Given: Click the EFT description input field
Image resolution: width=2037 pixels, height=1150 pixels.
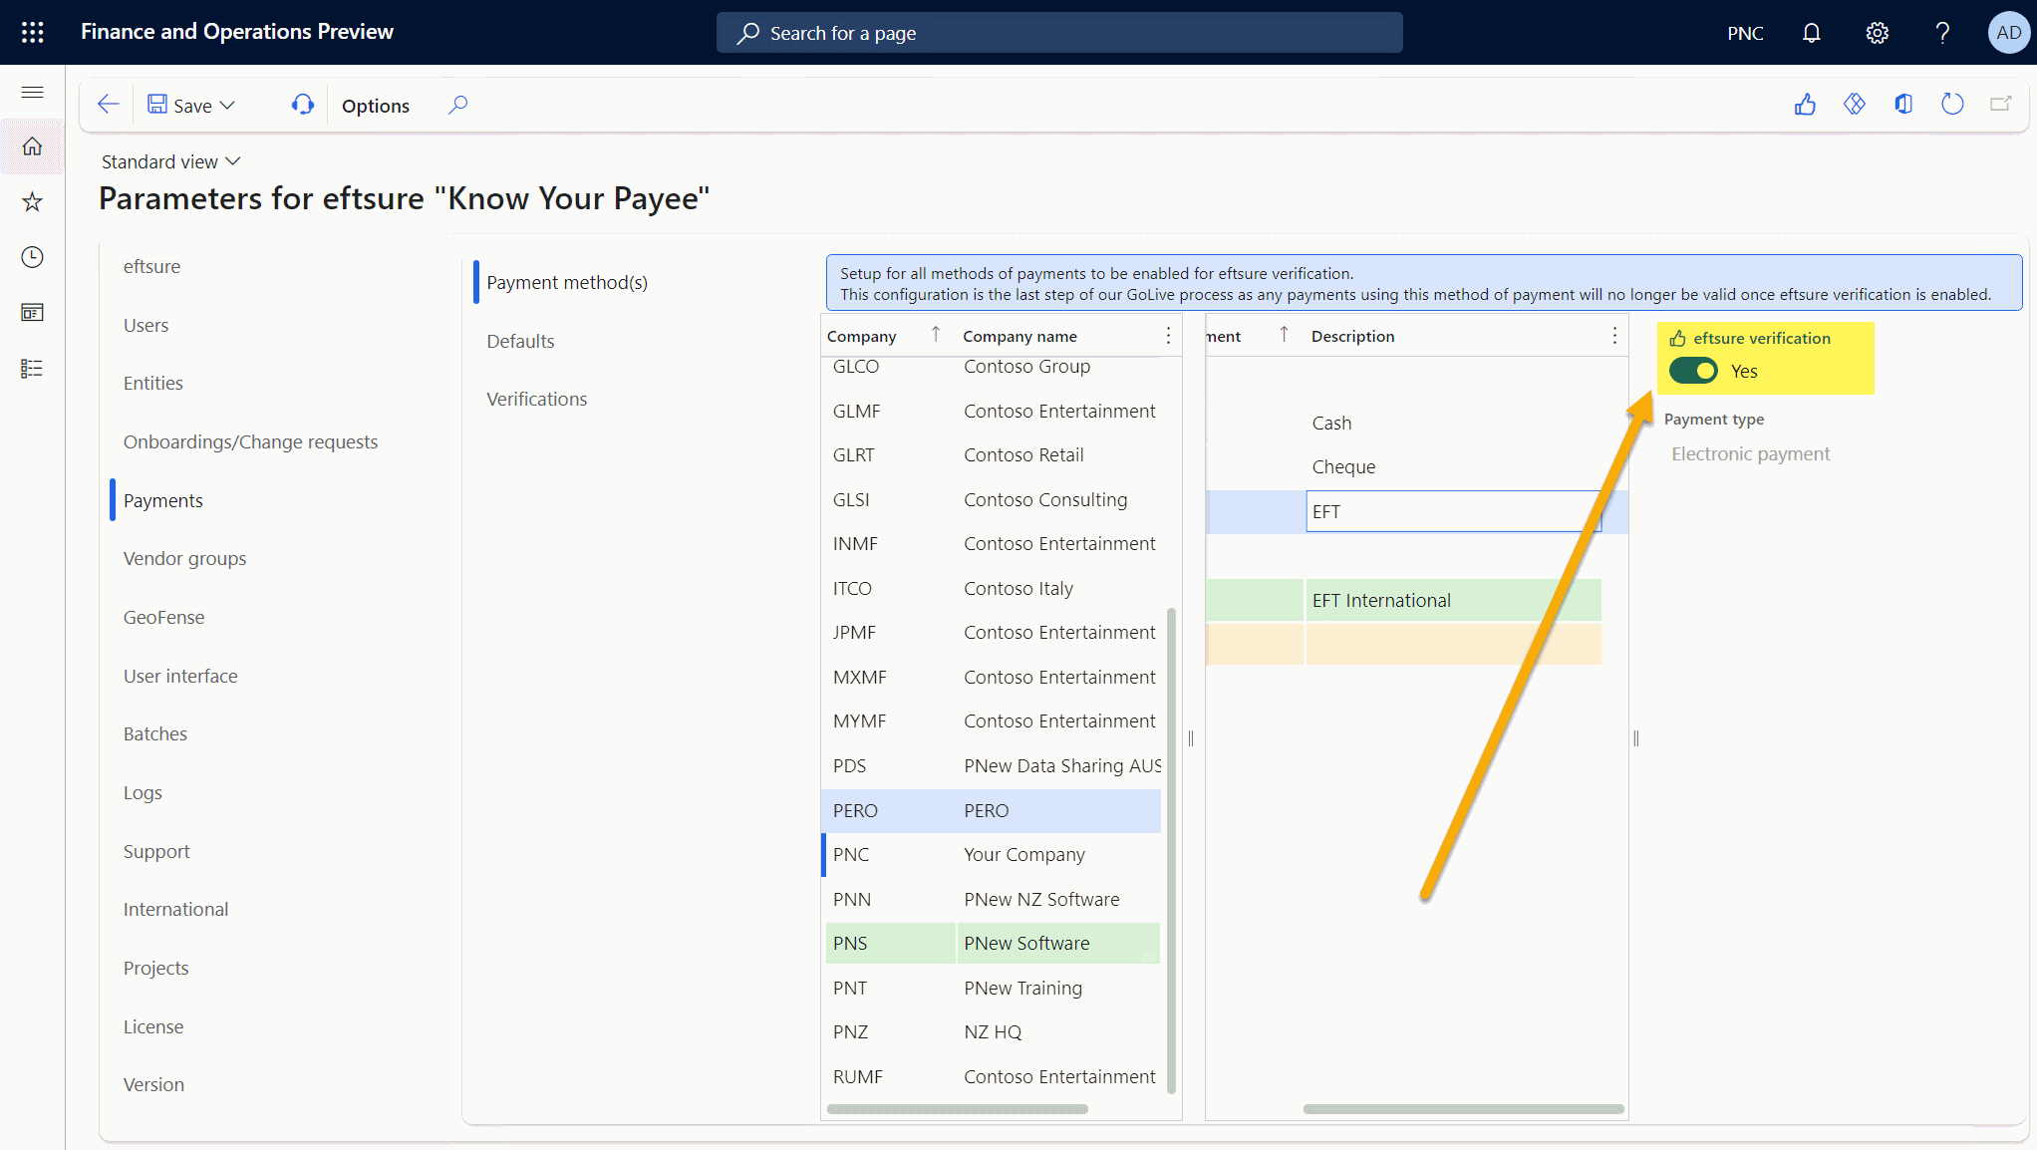Looking at the screenshot, I should tap(1453, 511).
